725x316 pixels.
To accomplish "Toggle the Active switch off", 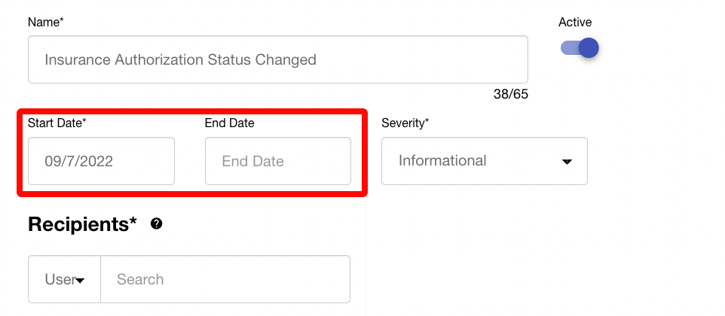I will point(580,49).
